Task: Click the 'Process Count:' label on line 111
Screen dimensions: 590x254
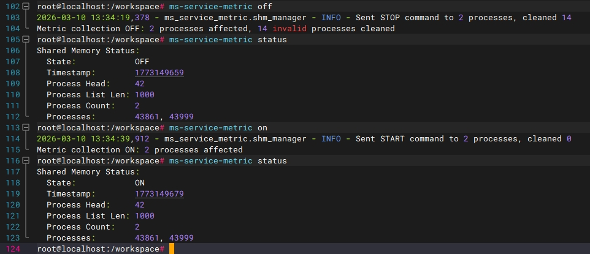Action: coord(80,106)
